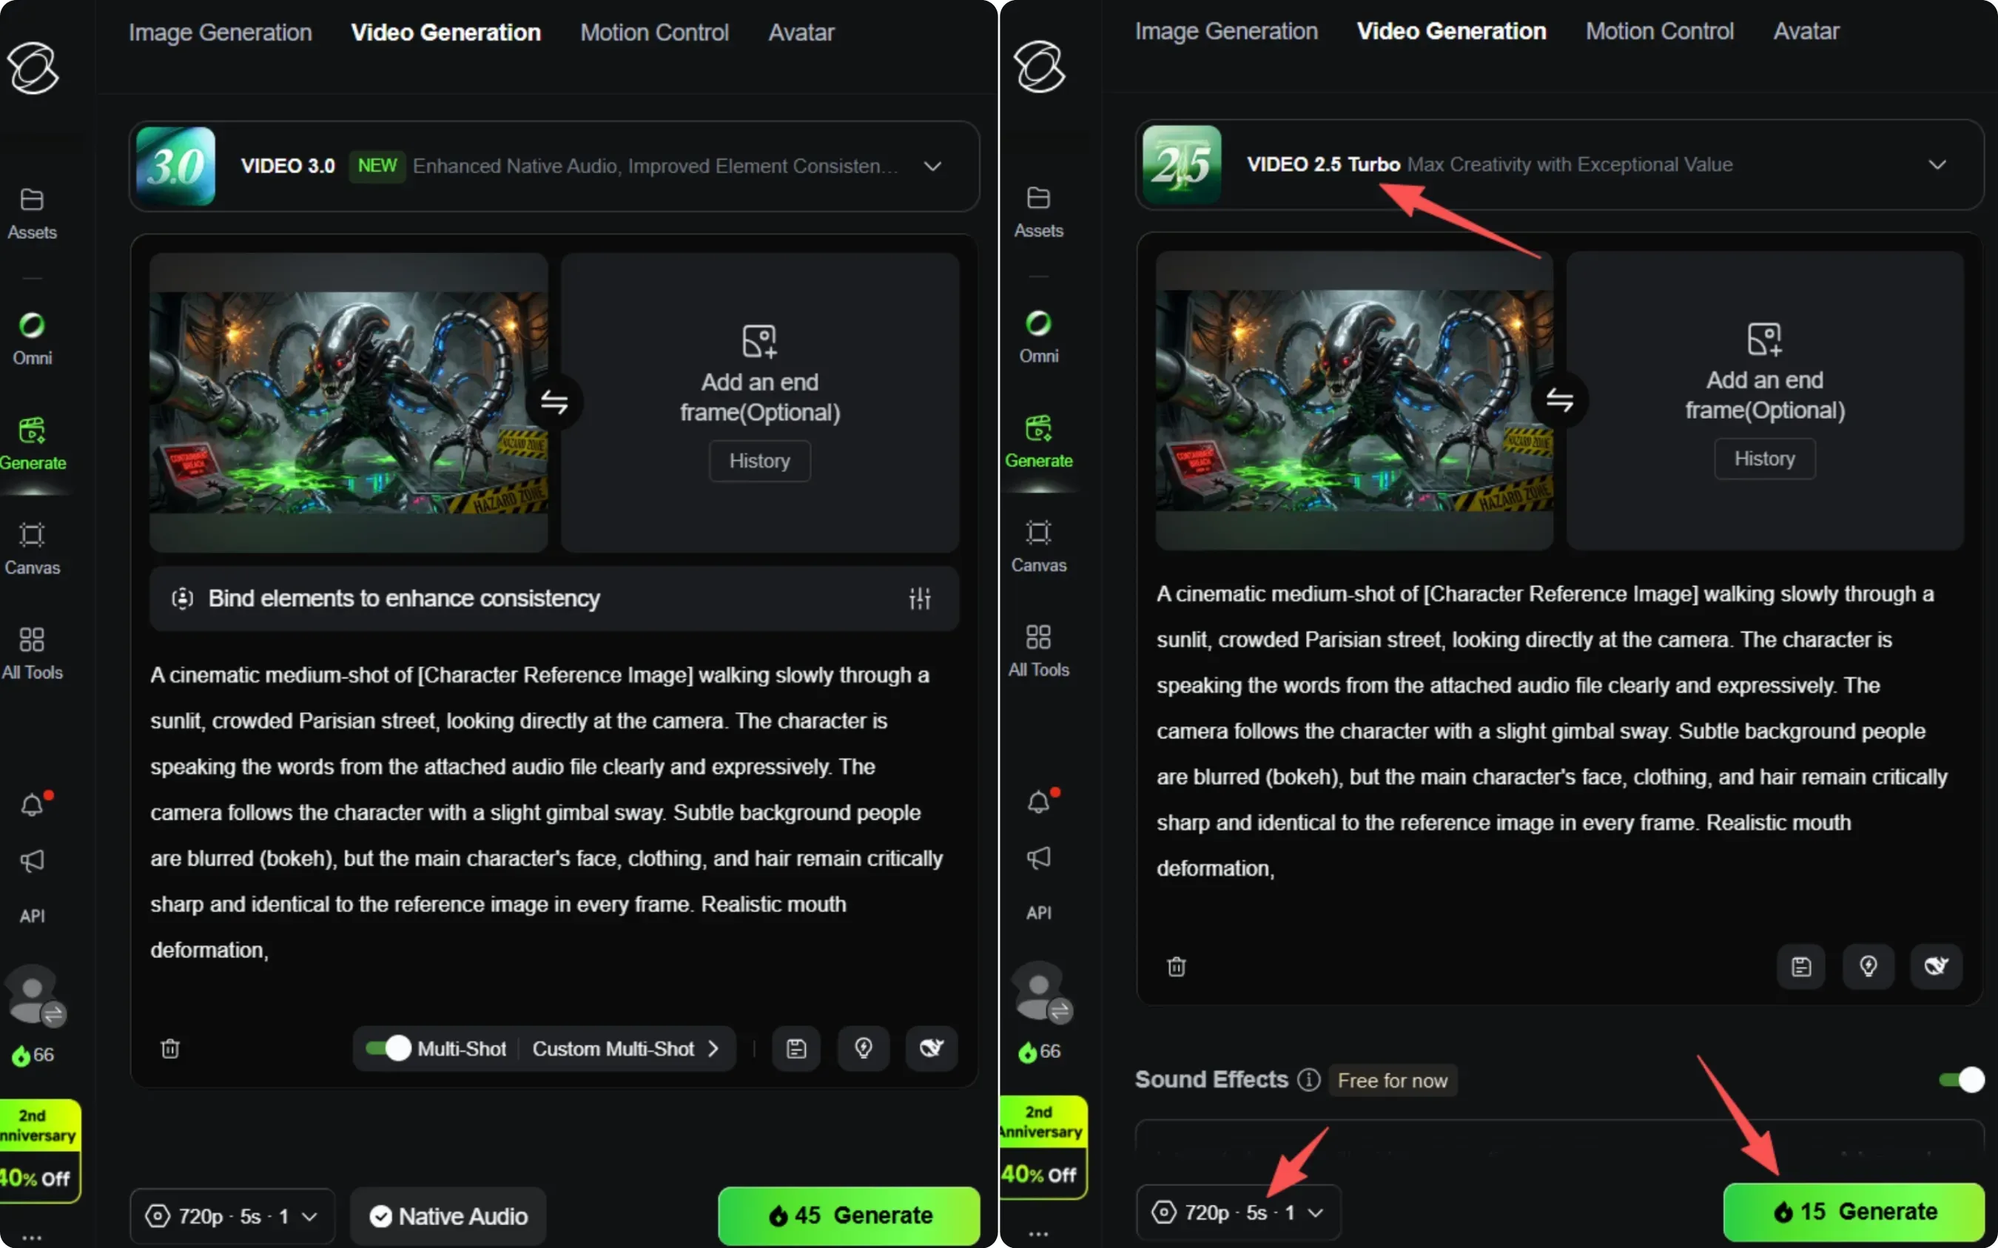Click the 15 Generate button
Viewport: 1998px width, 1248px height.
[1854, 1211]
